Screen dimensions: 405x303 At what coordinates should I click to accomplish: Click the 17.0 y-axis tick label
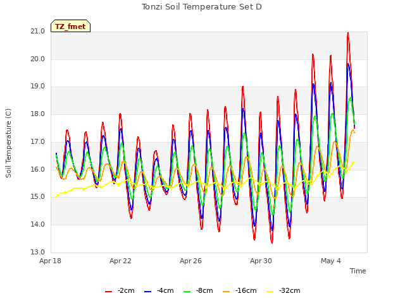tap(38, 141)
